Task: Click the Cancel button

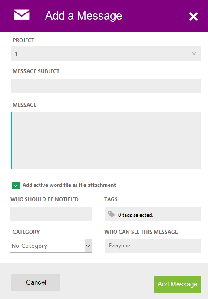Action: pos(36,282)
